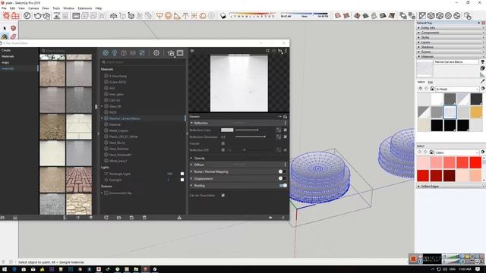This screenshot has width=486, height=273.
Task: Open the V-Ray Asset Editor toolbar icon
Action: pyautogui.click(x=27, y=15)
